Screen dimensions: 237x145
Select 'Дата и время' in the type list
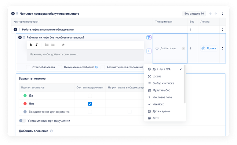(x=165, y=111)
